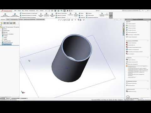Screen dimensions: 151x113
Task: Collapse the Инструменты SOLIDWORKS section
Action: click(x=148, y=41)
